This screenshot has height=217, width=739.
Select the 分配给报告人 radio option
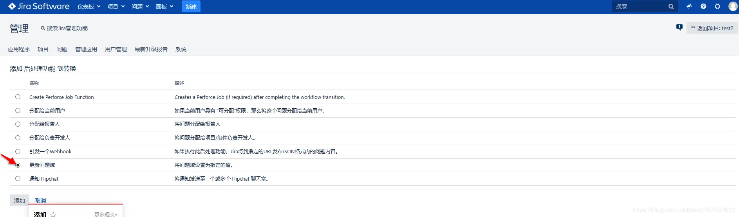[18, 124]
